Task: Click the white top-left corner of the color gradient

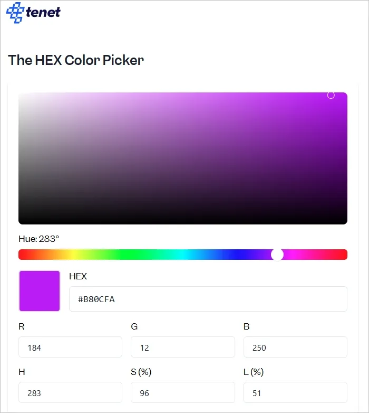Action: click(x=21, y=95)
